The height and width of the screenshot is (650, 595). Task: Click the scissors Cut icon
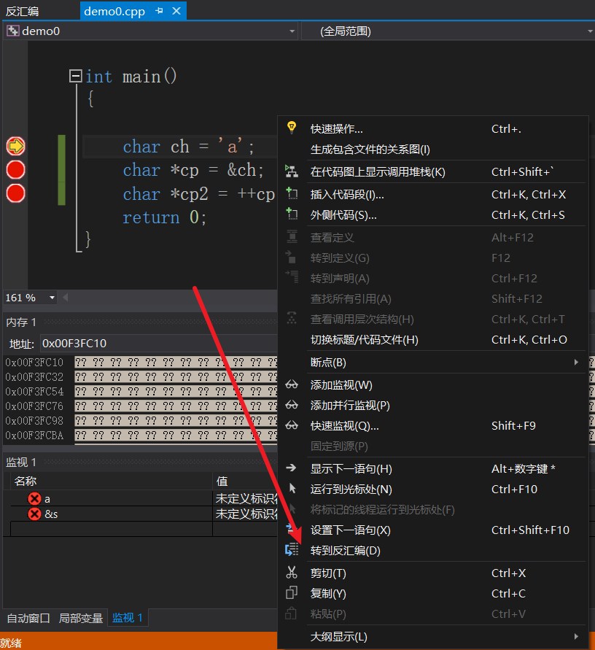292,573
